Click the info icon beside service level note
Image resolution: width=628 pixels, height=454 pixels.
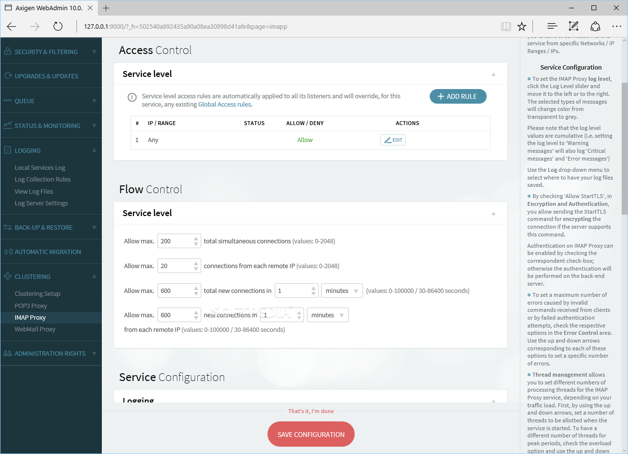132,97
